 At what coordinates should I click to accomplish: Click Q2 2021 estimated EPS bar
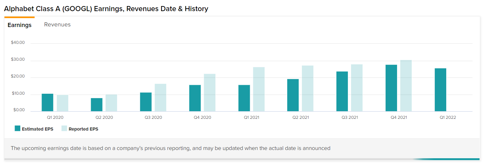point(293,95)
